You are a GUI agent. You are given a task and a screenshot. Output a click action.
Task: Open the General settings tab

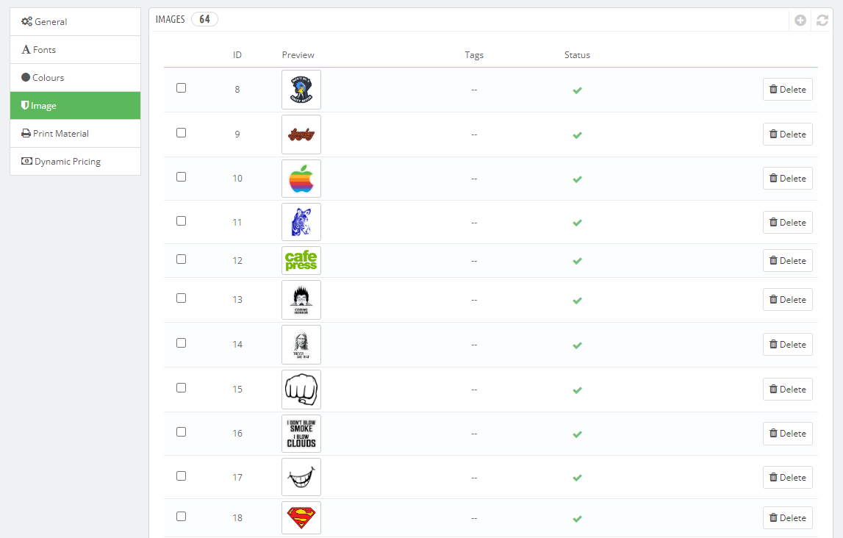75,22
